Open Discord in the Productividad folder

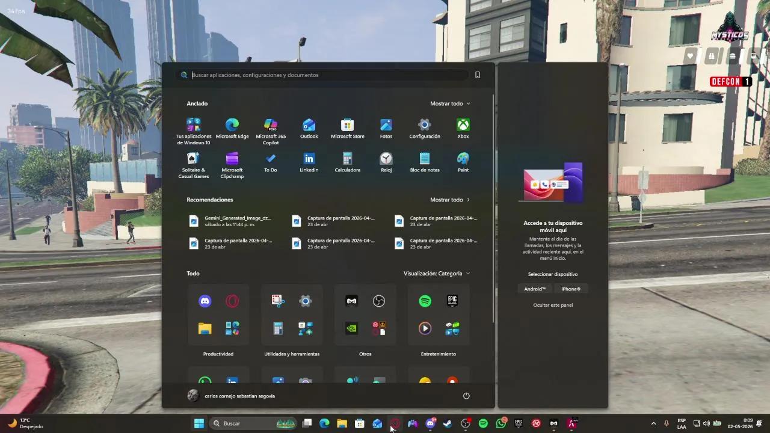click(x=205, y=301)
